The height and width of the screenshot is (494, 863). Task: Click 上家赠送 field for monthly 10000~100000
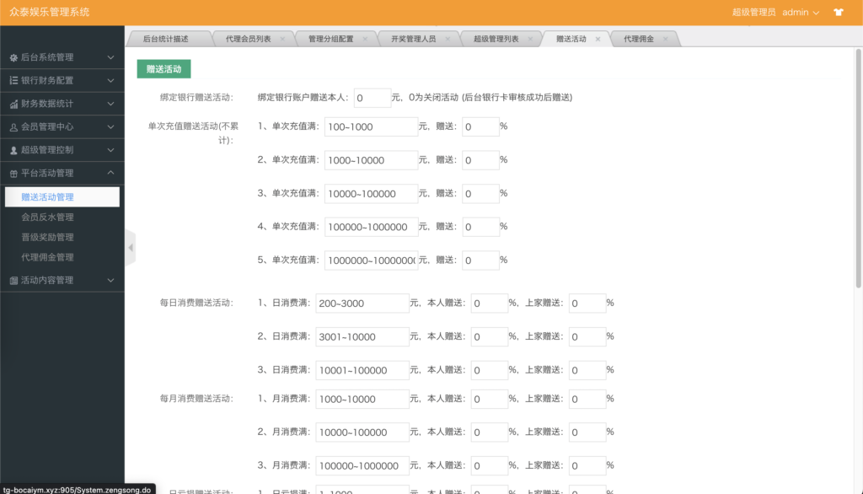tap(587, 432)
